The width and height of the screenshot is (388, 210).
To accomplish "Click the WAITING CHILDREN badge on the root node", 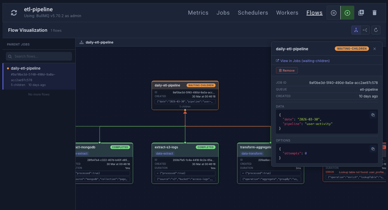I will click(x=201, y=85).
